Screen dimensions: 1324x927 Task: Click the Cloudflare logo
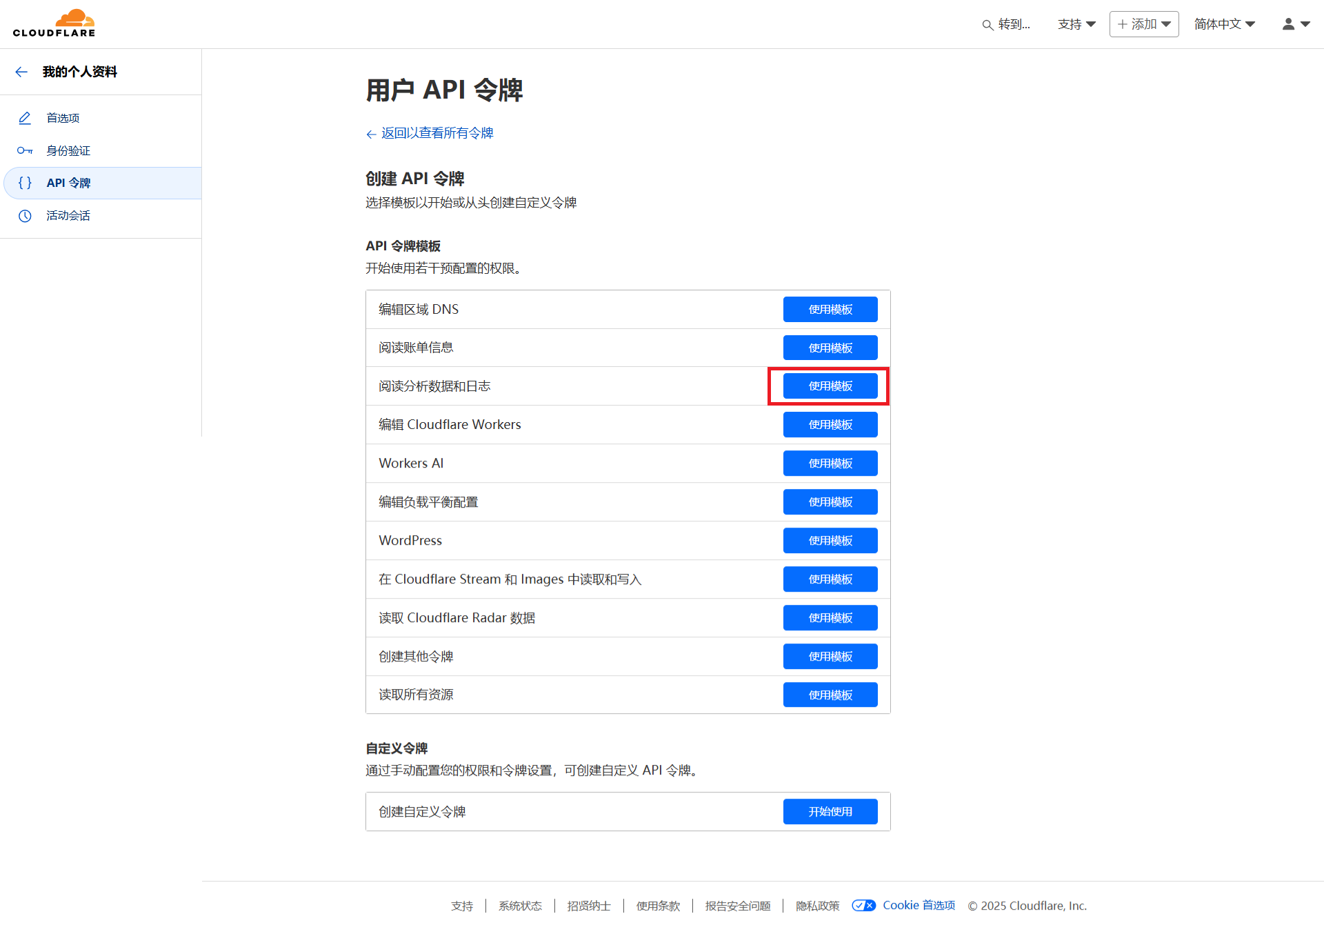coord(54,23)
